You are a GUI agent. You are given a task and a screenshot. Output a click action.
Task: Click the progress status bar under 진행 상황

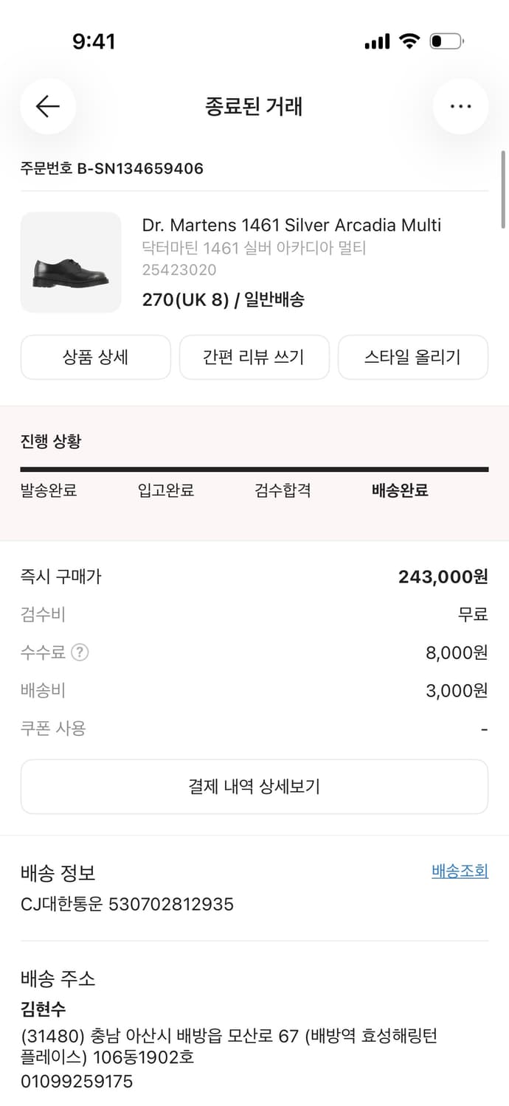tap(254, 467)
